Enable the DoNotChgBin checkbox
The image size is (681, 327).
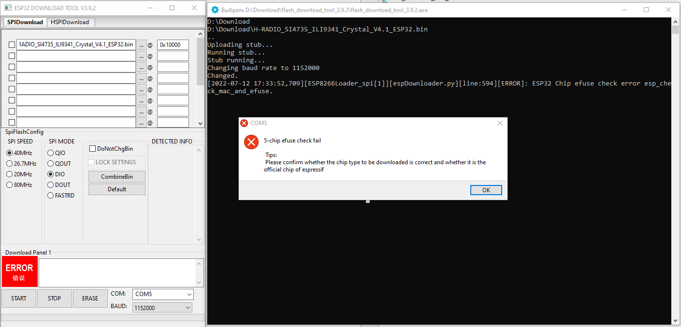93,149
